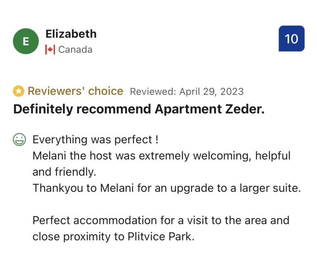Viewport: 317px width, 257px height.
Task: Click the green E avatar
Action: (26, 41)
